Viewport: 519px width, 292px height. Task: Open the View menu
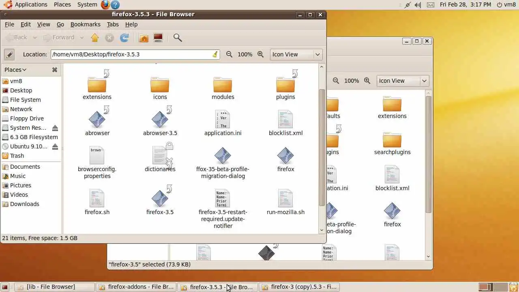(43, 24)
